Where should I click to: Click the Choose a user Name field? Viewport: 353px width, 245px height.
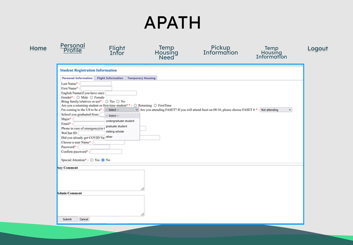[x=109, y=143]
